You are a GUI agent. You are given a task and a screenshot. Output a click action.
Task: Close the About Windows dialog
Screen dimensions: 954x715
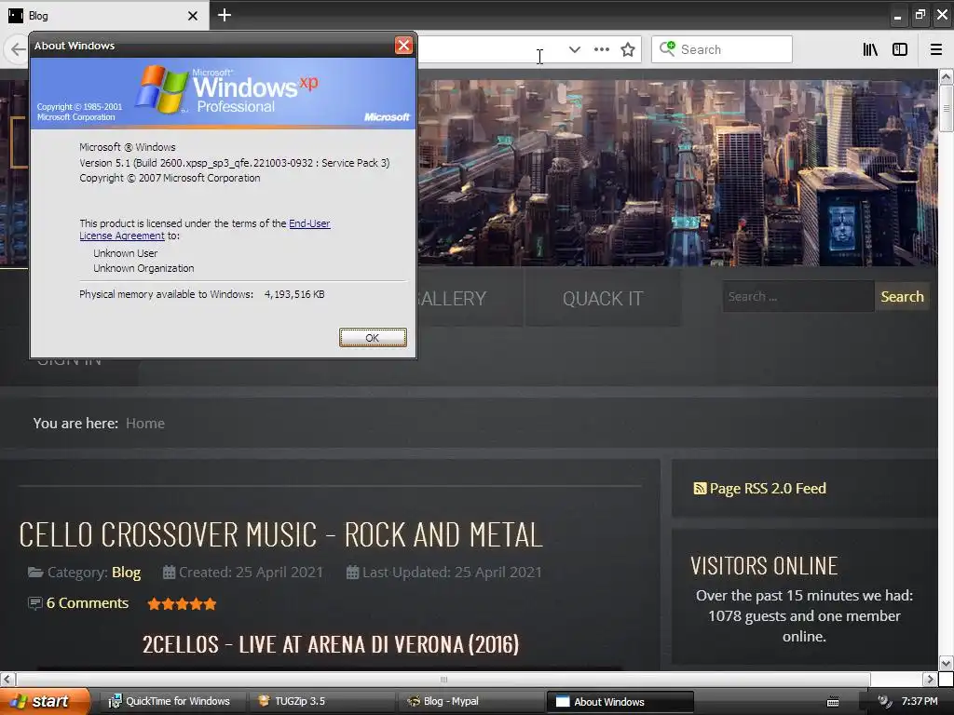[403, 45]
